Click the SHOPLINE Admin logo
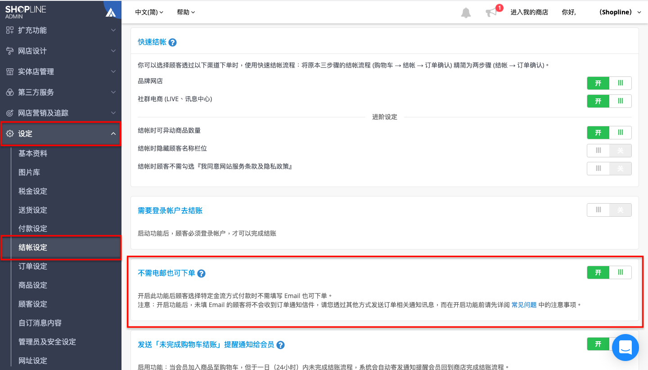 26,12
